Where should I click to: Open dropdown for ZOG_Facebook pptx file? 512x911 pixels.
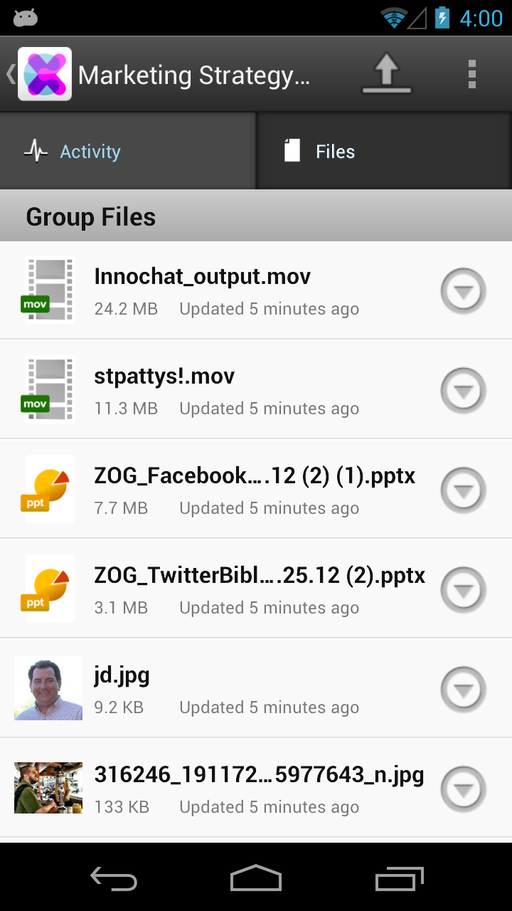pyautogui.click(x=463, y=490)
